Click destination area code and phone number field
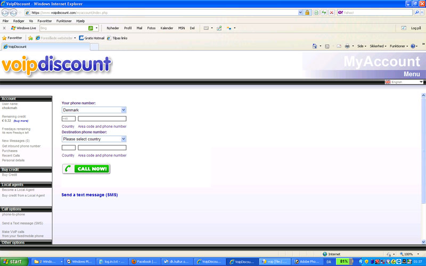This screenshot has height=266, width=426. coord(102,148)
